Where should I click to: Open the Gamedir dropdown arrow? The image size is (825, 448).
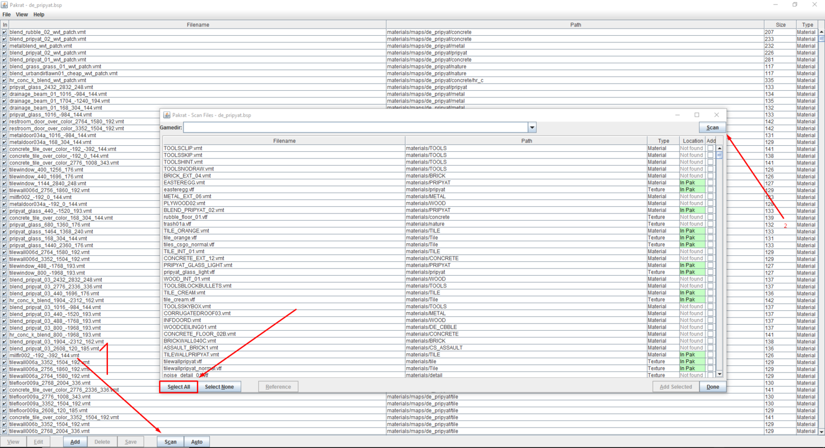(x=532, y=128)
